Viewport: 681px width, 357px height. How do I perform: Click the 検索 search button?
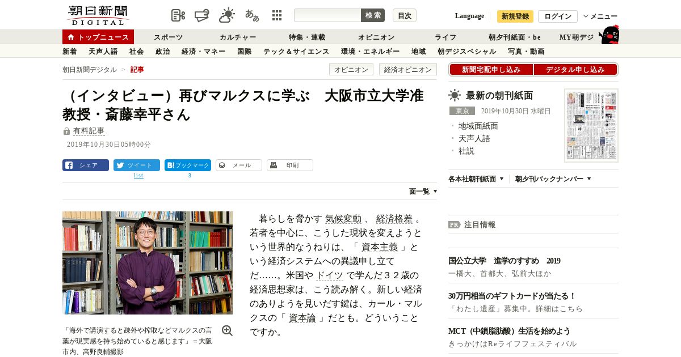373,15
